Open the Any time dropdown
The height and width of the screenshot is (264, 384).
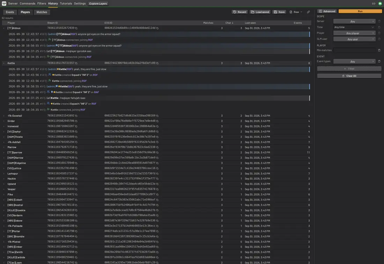point(354,27)
